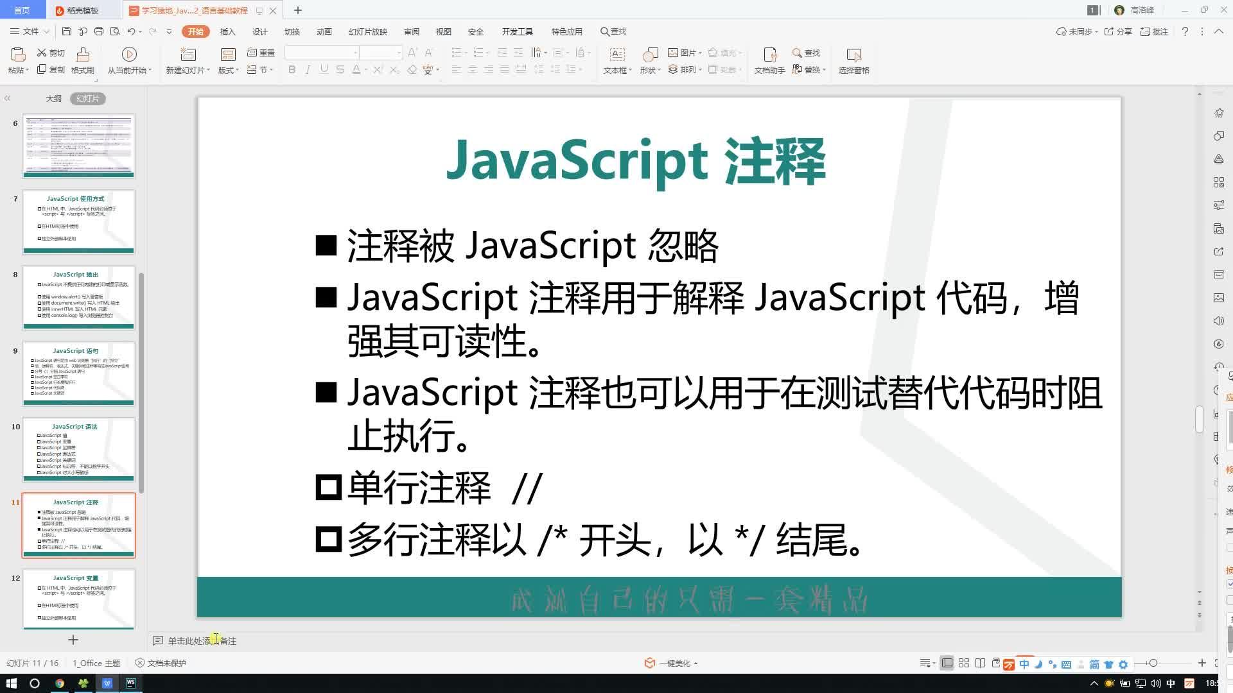Screen dimensions: 1233x693
Task: Open Print Preview from quick access toolbar
Action: 115,31
